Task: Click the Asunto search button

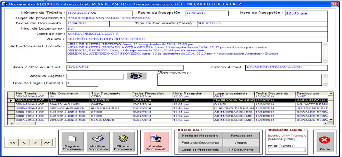Action: [x=241, y=142]
